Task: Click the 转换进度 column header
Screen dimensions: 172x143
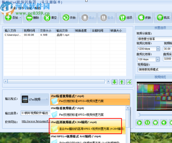Action: (83, 31)
